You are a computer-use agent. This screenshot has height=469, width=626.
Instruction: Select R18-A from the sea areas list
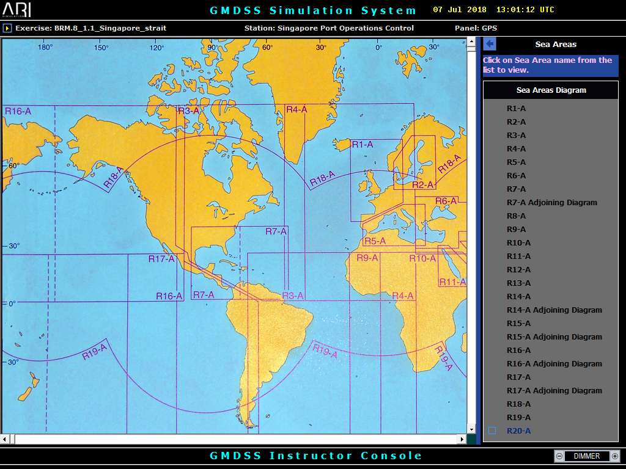(x=518, y=404)
